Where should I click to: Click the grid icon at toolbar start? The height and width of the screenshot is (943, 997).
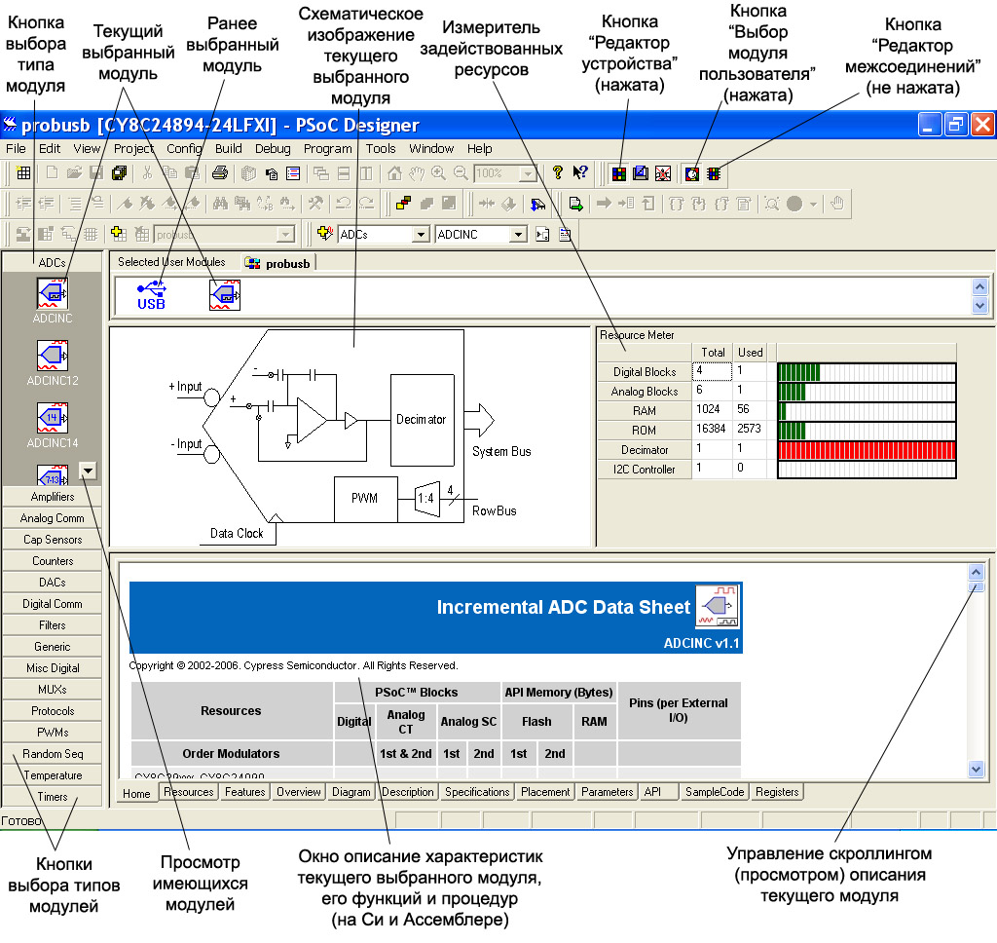point(23,172)
